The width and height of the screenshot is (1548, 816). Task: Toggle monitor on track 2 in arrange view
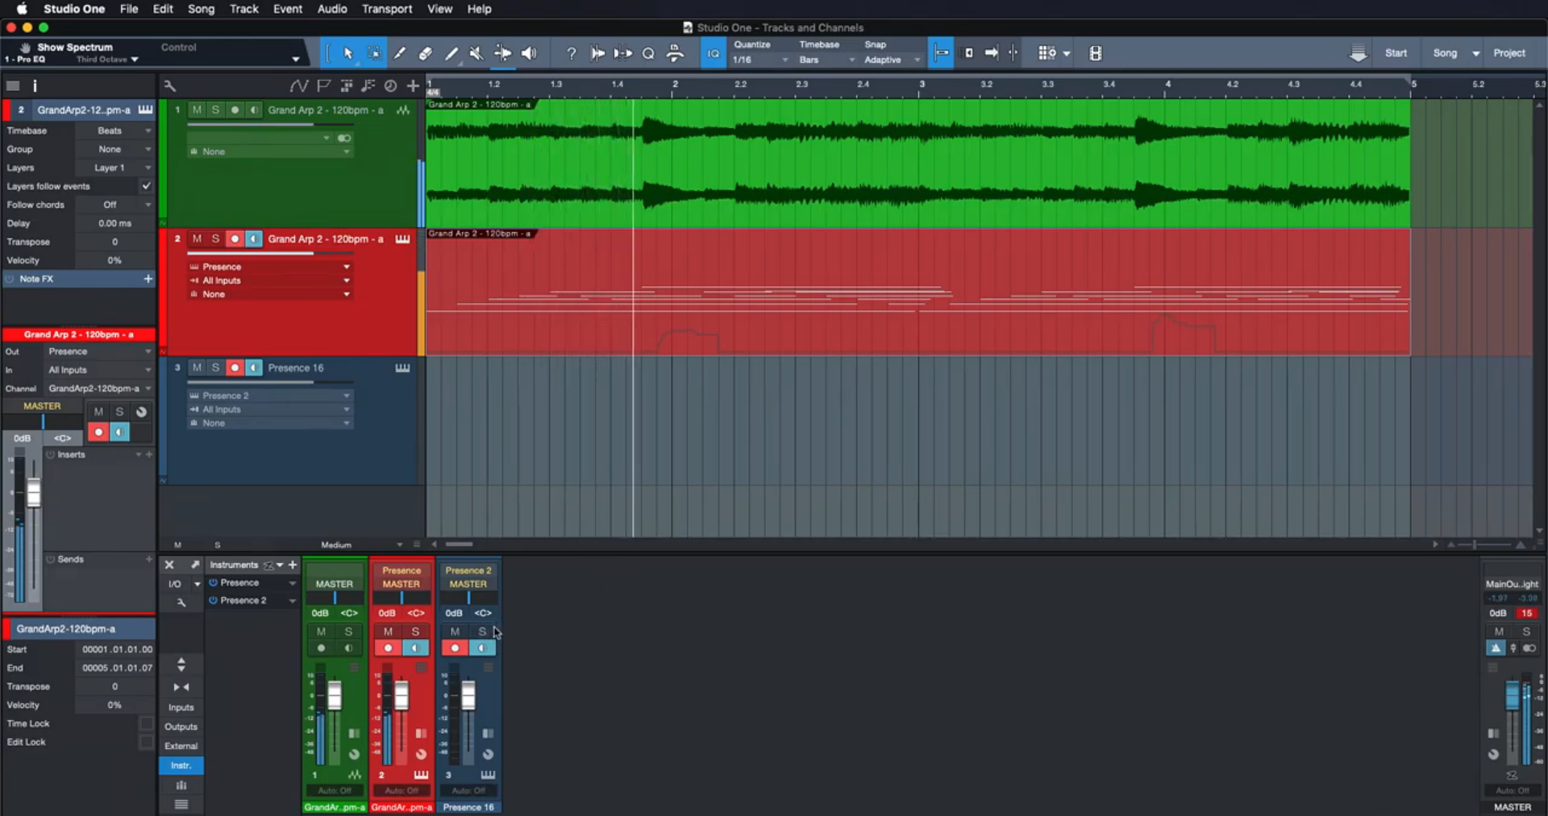pos(254,238)
